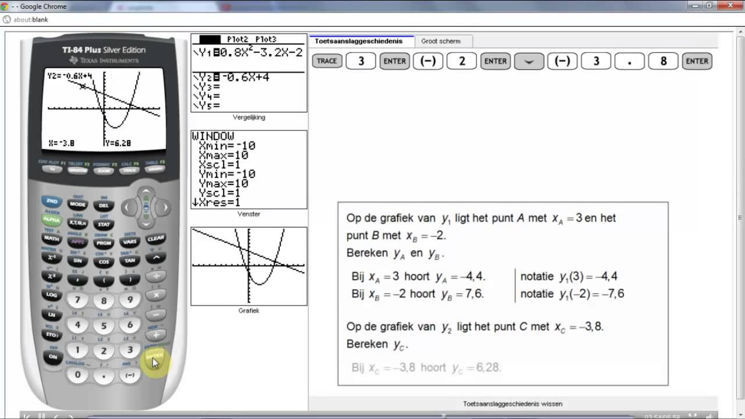Tap the blue 2ND key
The width and height of the screenshot is (745, 419).
[x=52, y=201]
